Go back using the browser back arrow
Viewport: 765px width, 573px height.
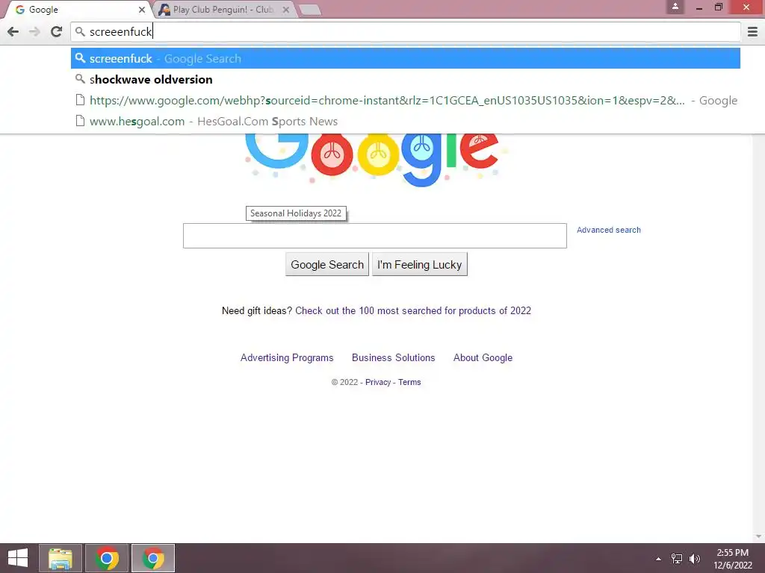coord(13,31)
